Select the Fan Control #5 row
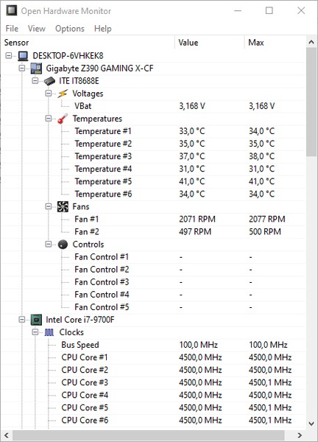 coord(154,307)
